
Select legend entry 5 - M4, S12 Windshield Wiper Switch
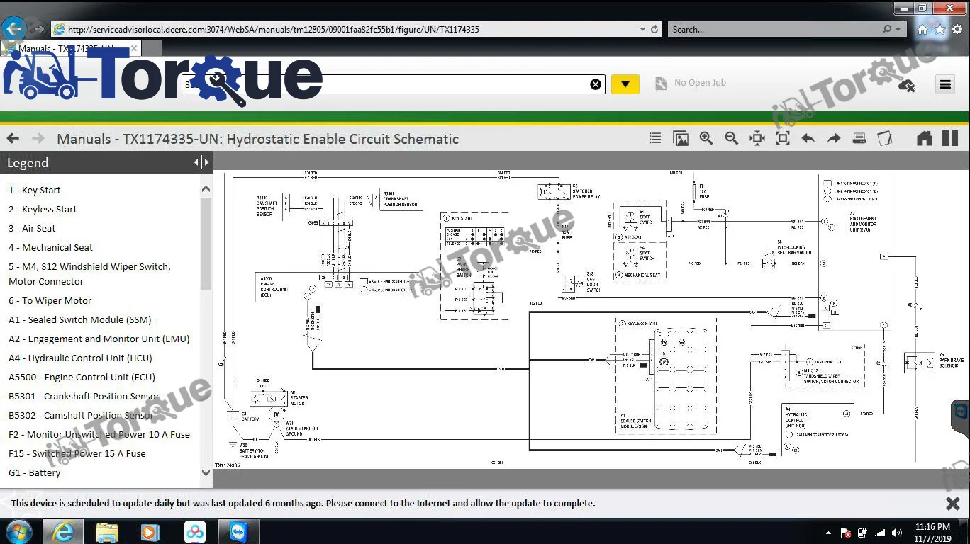[89, 273]
